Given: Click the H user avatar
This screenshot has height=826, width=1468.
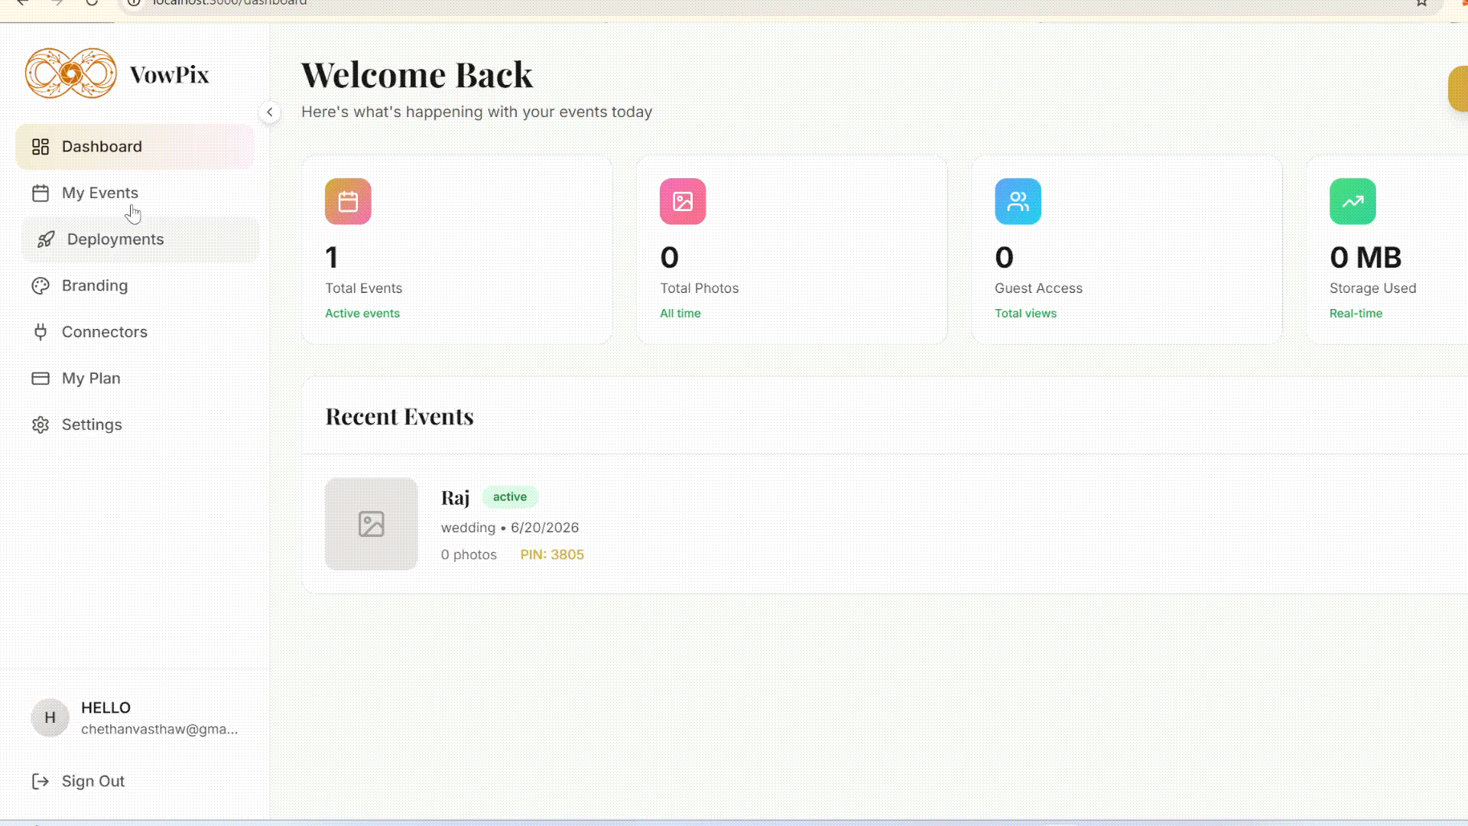Looking at the screenshot, I should pyautogui.click(x=50, y=717).
